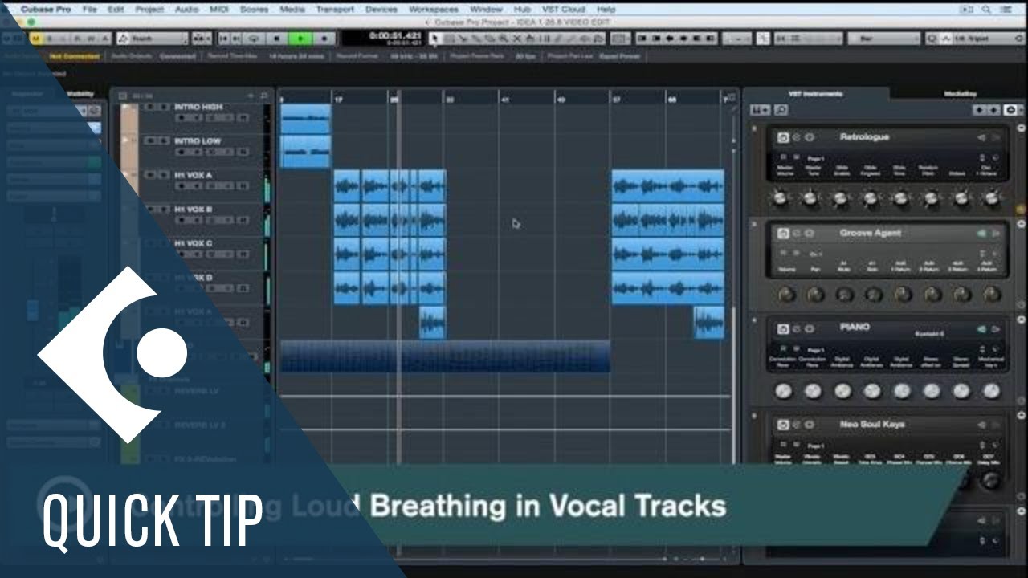Open the MIDI menu
Image resolution: width=1028 pixels, height=578 pixels.
[x=219, y=9]
